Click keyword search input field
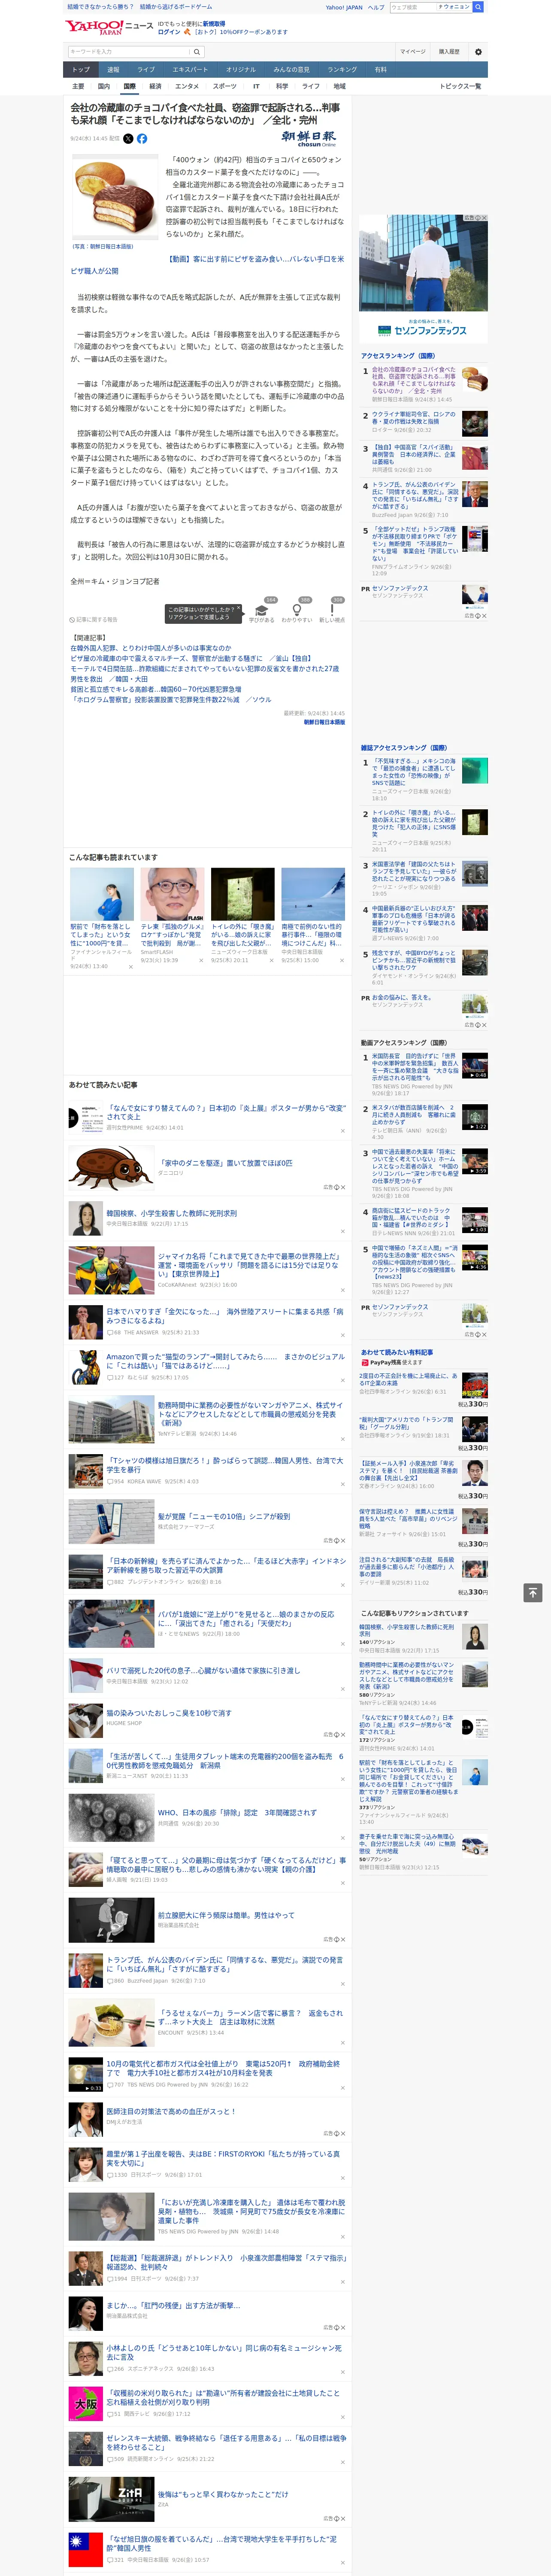Viewport: 551px width, 2576px height. point(128,52)
